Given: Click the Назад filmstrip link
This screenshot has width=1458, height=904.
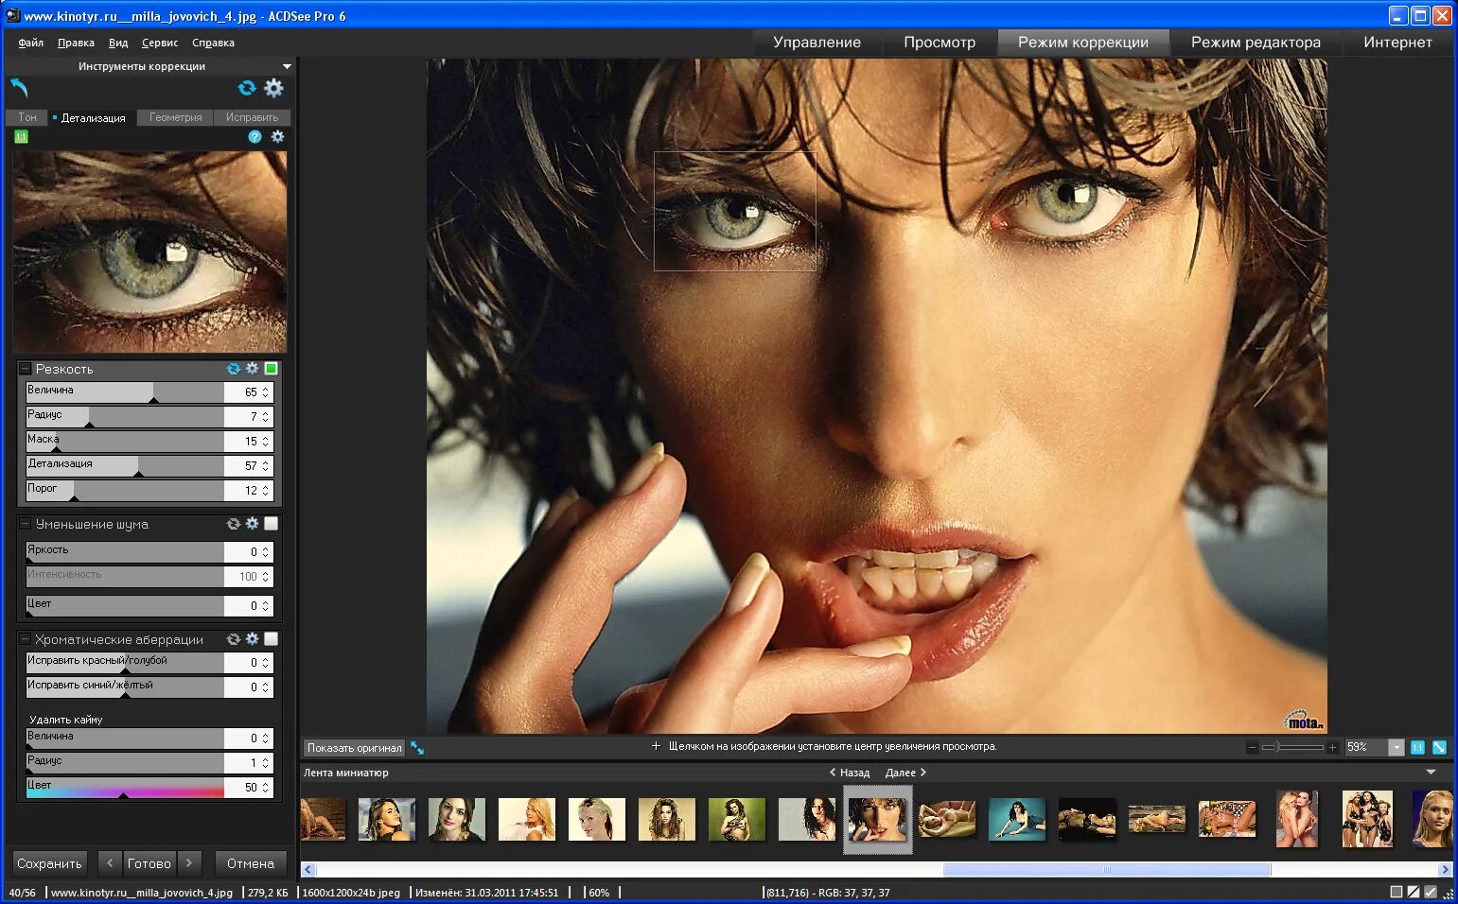Looking at the screenshot, I should pos(850,773).
